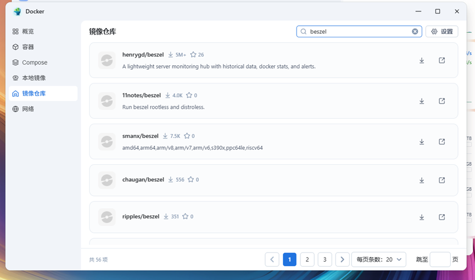Viewport: 475px width, 280px height.
Task: Open the 设置 settings button
Action: click(442, 31)
